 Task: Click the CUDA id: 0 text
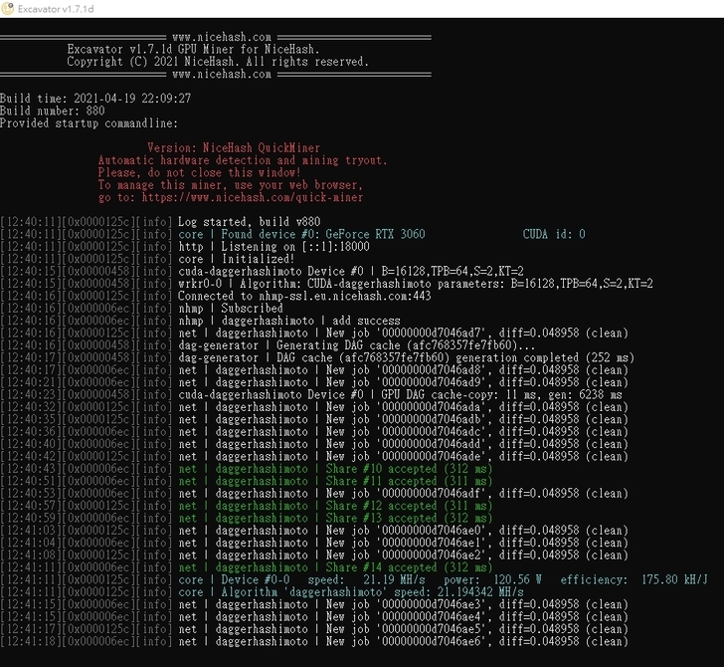coord(554,234)
